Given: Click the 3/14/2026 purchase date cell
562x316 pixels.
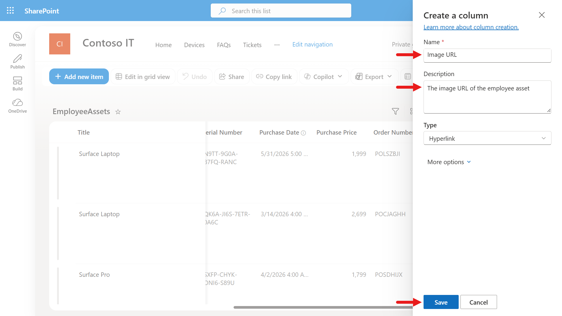Looking at the screenshot, I should coord(284,214).
